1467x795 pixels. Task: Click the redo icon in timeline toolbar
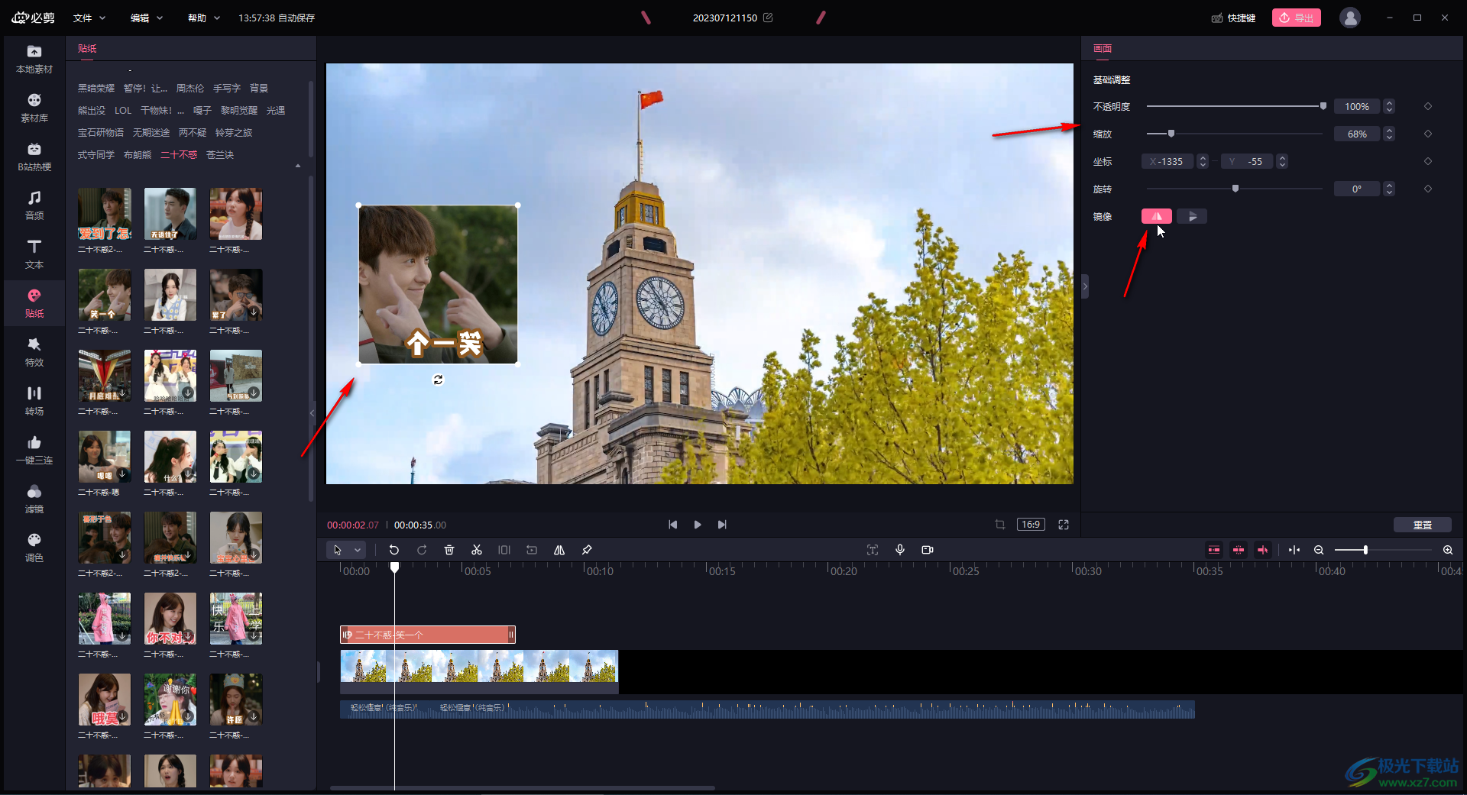pyautogui.click(x=422, y=550)
